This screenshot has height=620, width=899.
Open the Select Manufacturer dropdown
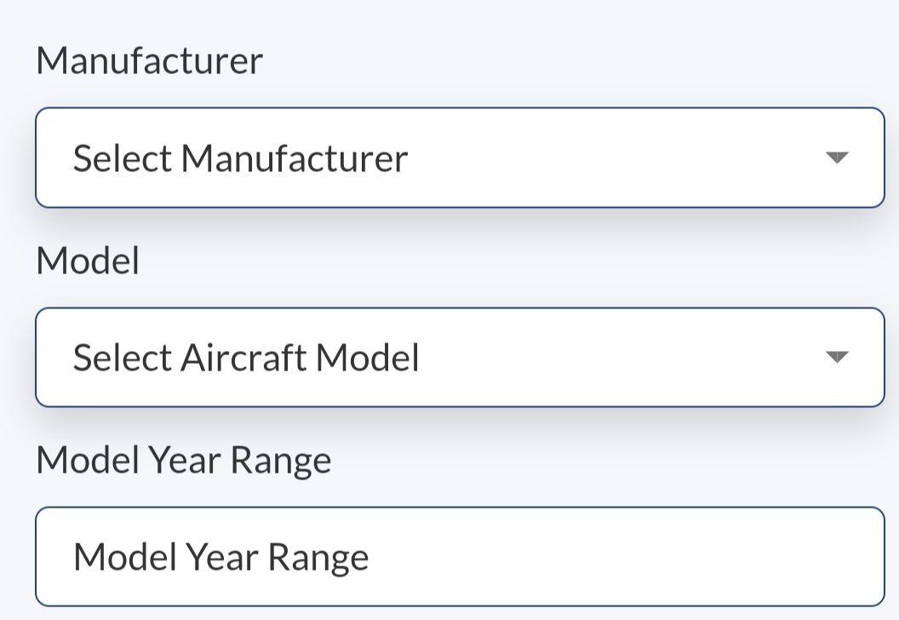pyautogui.click(x=460, y=158)
